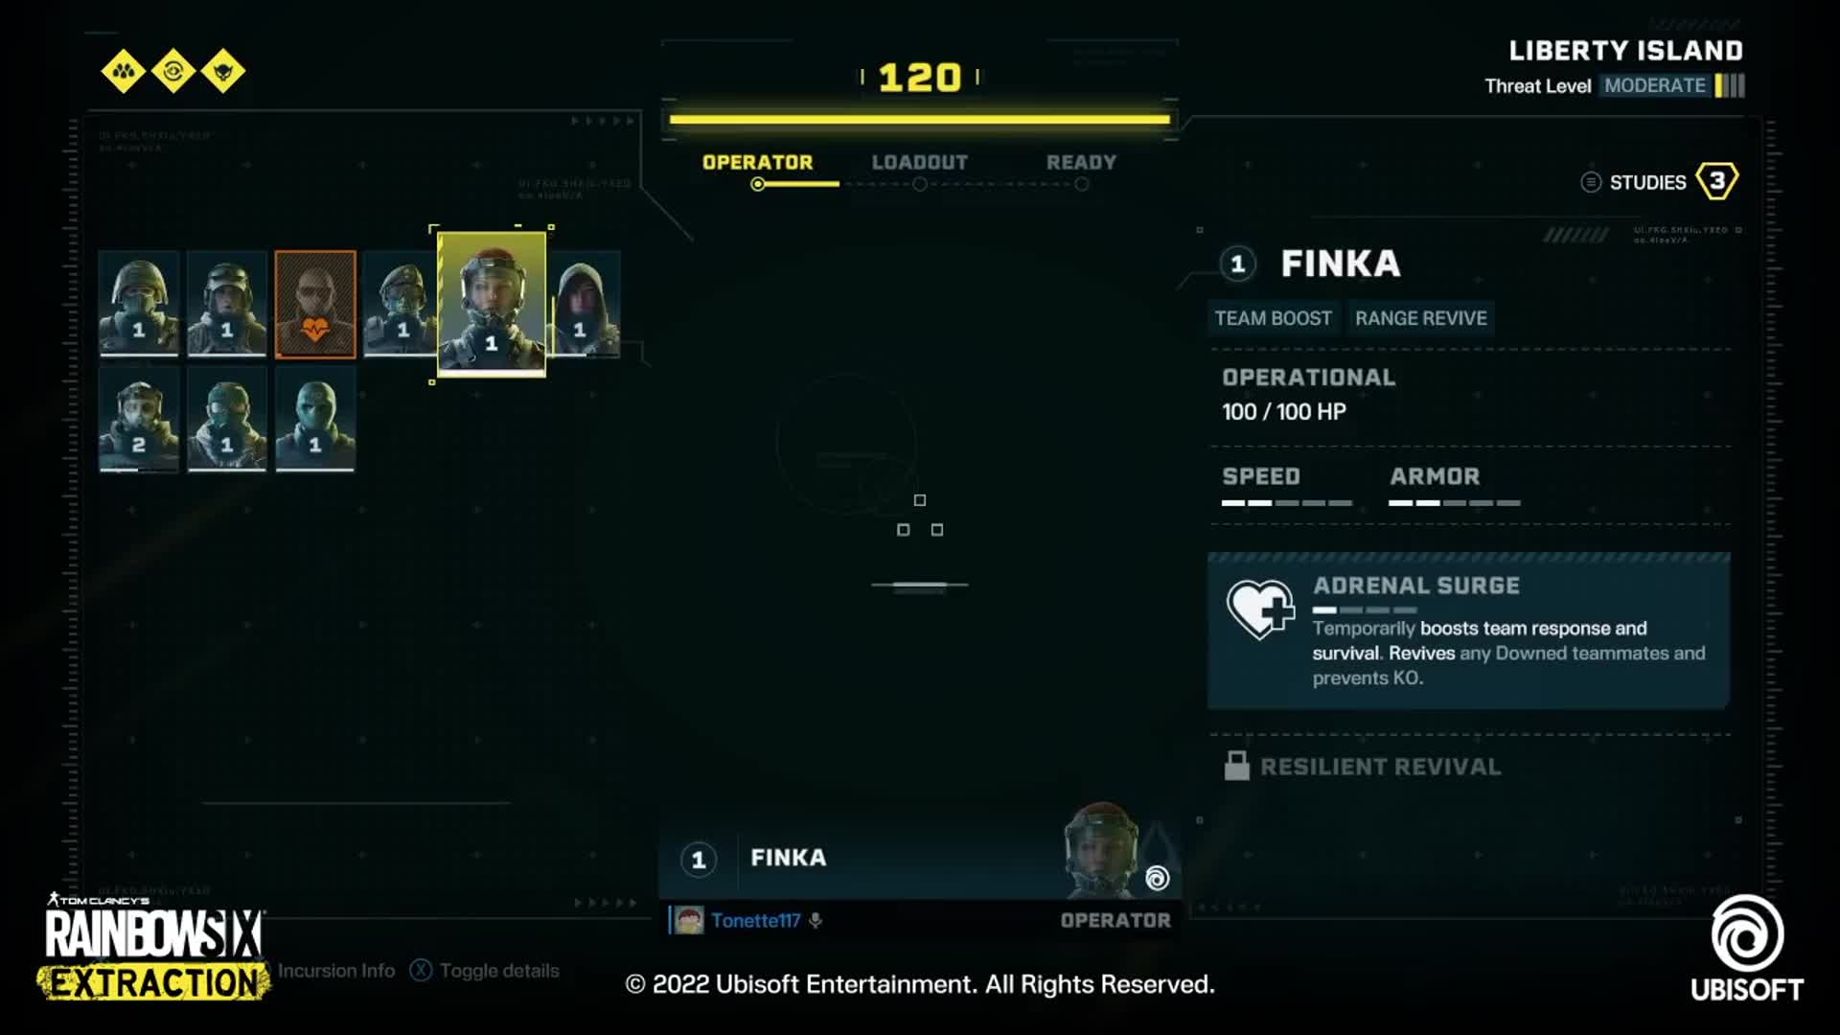This screenshot has width=1840, height=1035.
Task: Click the READY button to proceed
Action: pyautogui.click(x=1080, y=162)
